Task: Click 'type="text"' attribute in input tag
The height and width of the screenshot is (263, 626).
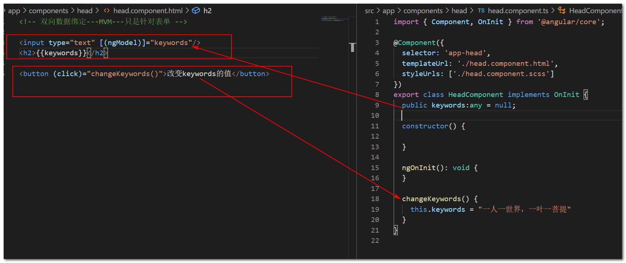Action: [72, 43]
